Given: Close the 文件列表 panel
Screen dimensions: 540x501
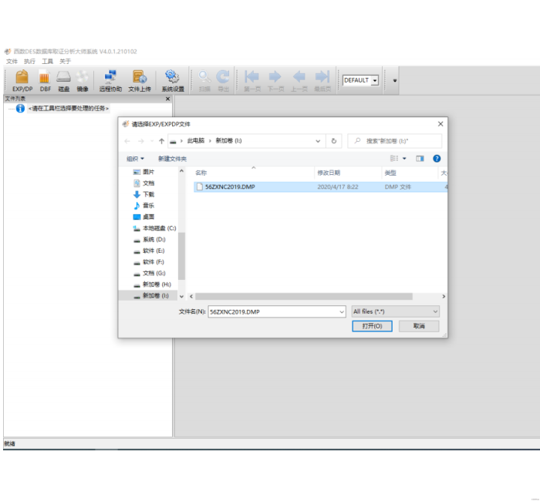Looking at the screenshot, I should tap(167, 99).
